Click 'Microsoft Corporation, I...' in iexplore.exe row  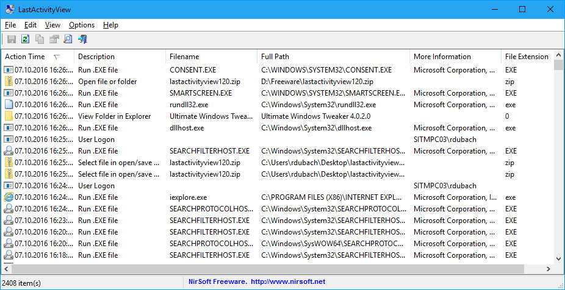tap(456, 197)
